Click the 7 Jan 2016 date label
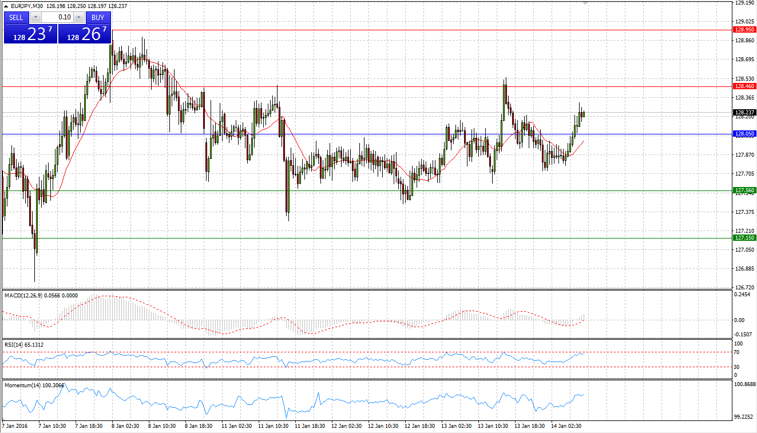The width and height of the screenshot is (757, 433). point(15,426)
